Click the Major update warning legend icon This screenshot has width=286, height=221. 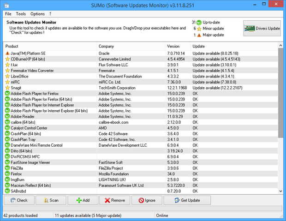click(x=199, y=35)
